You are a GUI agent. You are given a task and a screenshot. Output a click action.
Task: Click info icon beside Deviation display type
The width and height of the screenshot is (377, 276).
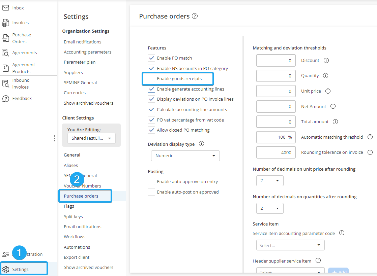pyautogui.click(x=202, y=144)
